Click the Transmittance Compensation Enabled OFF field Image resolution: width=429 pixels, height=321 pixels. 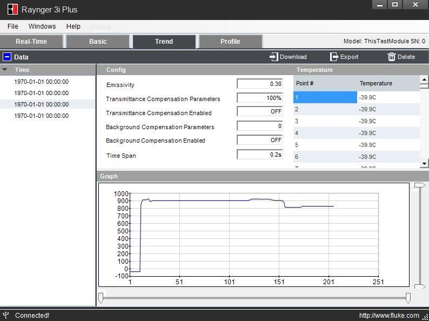pyautogui.click(x=260, y=111)
